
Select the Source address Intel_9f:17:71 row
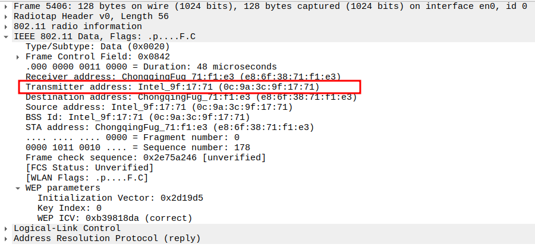click(159, 107)
